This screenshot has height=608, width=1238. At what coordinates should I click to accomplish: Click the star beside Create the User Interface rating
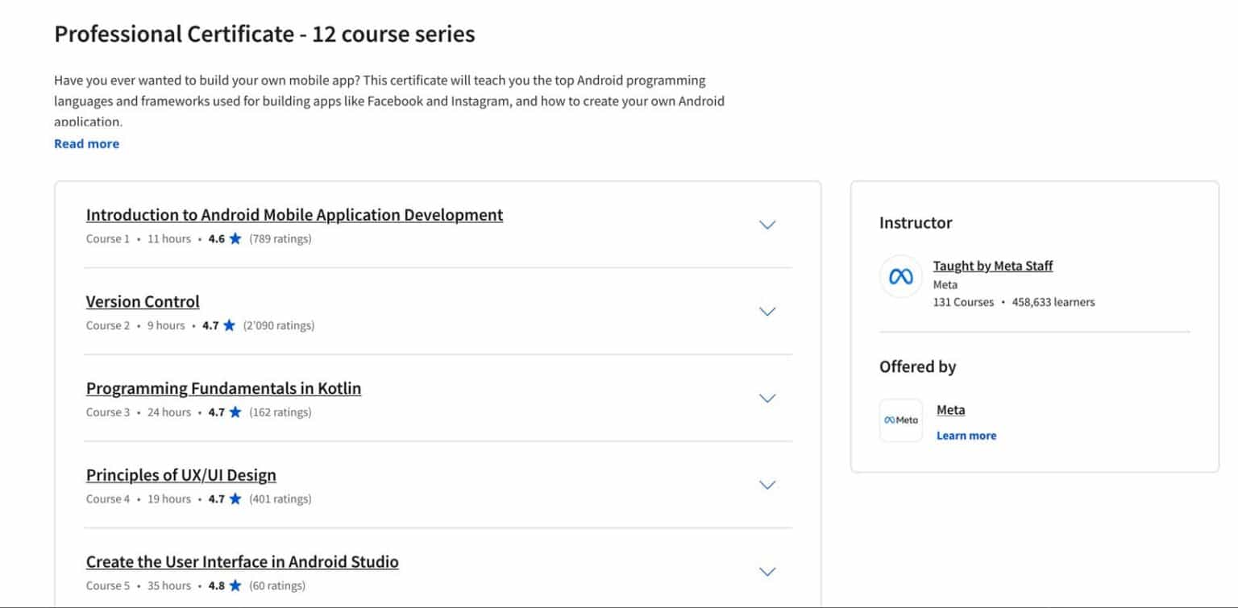(234, 585)
